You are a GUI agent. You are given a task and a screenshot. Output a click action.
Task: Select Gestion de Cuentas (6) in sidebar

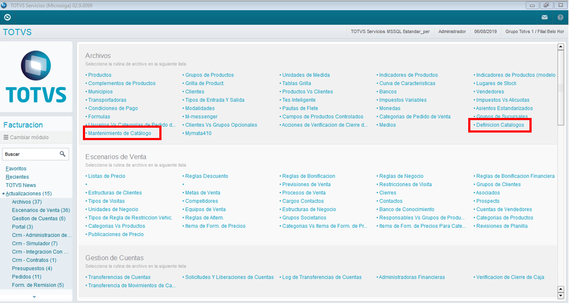click(39, 219)
